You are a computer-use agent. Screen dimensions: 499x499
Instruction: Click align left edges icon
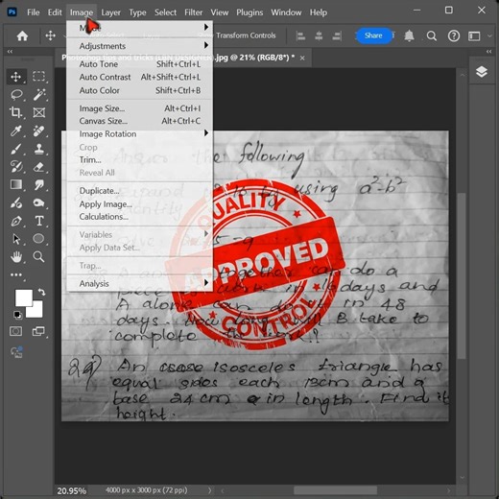coord(300,36)
